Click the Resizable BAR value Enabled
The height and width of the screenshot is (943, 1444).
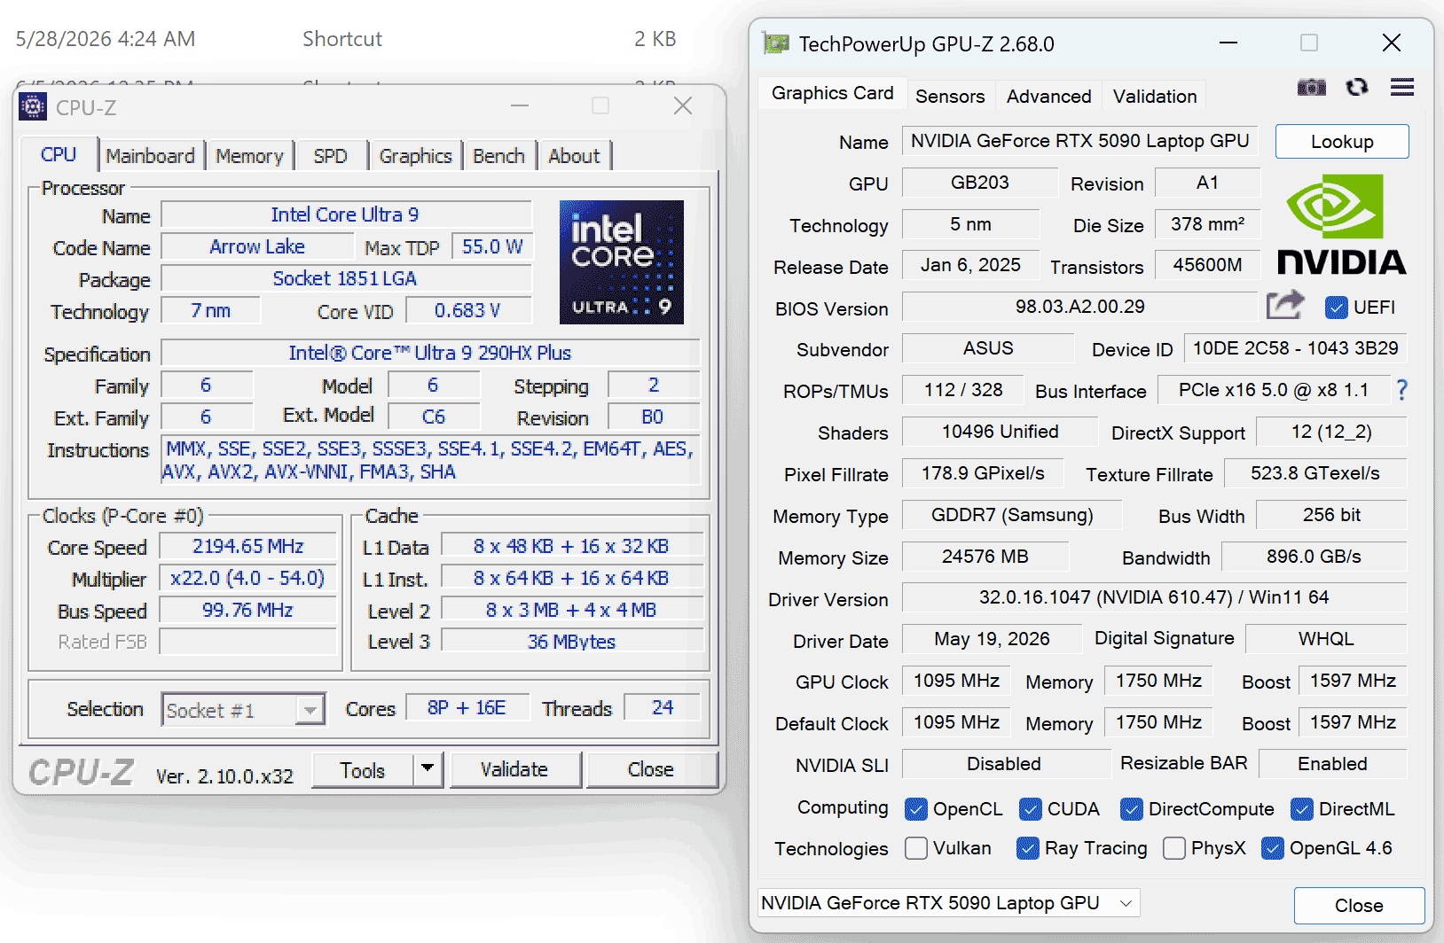[x=1332, y=764]
